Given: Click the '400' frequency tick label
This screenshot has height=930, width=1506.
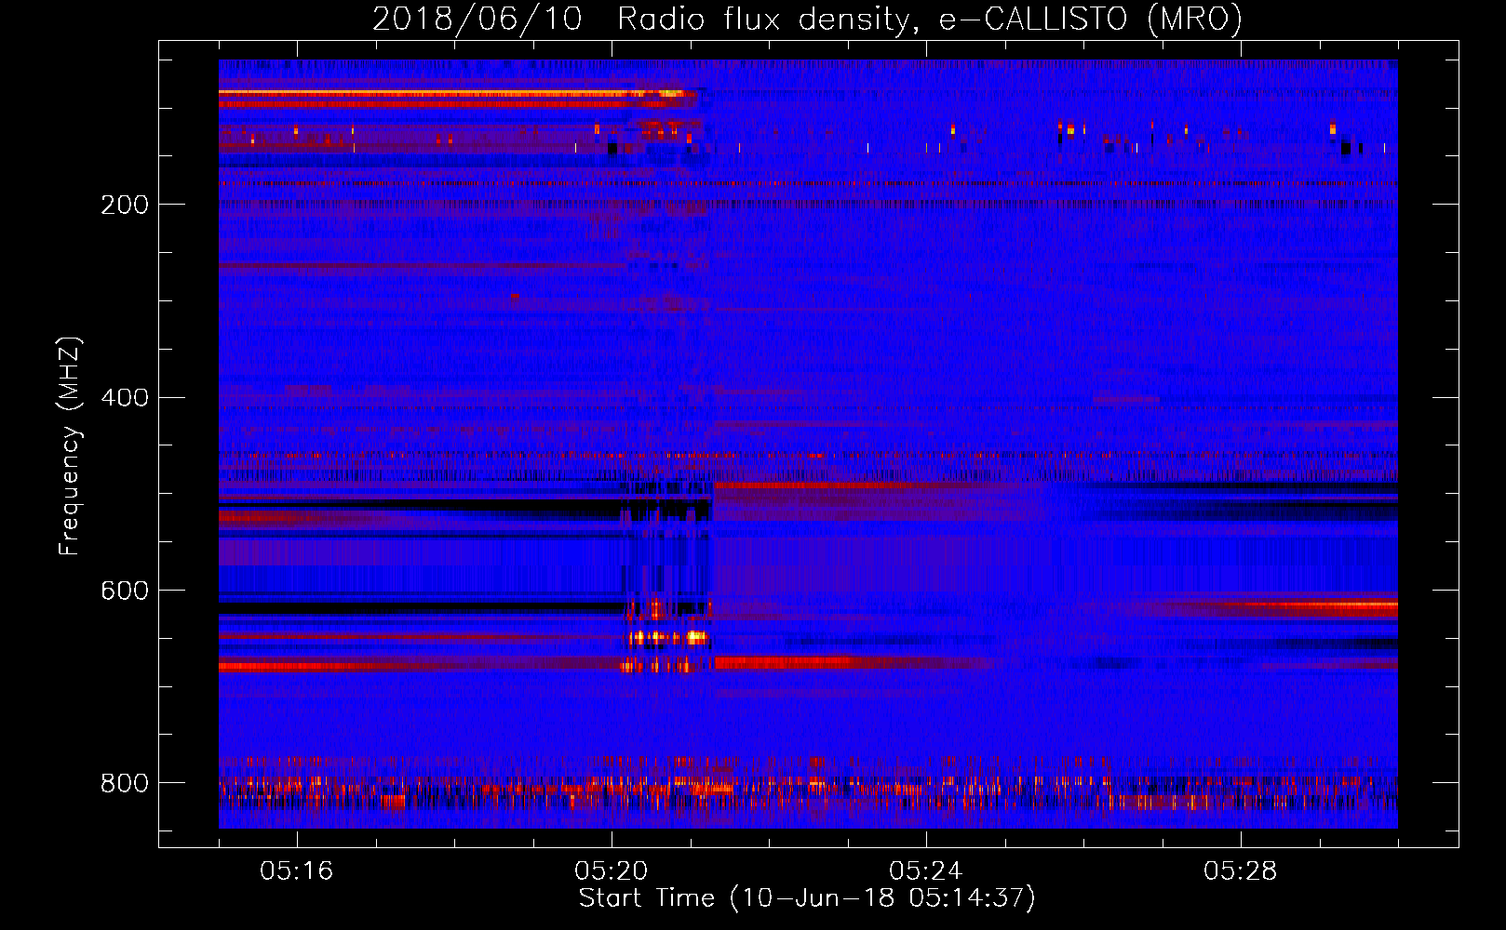Looking at the screenshot, I should click(125, 398).
